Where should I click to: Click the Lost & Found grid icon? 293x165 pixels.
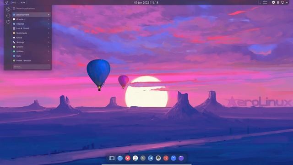14,28
